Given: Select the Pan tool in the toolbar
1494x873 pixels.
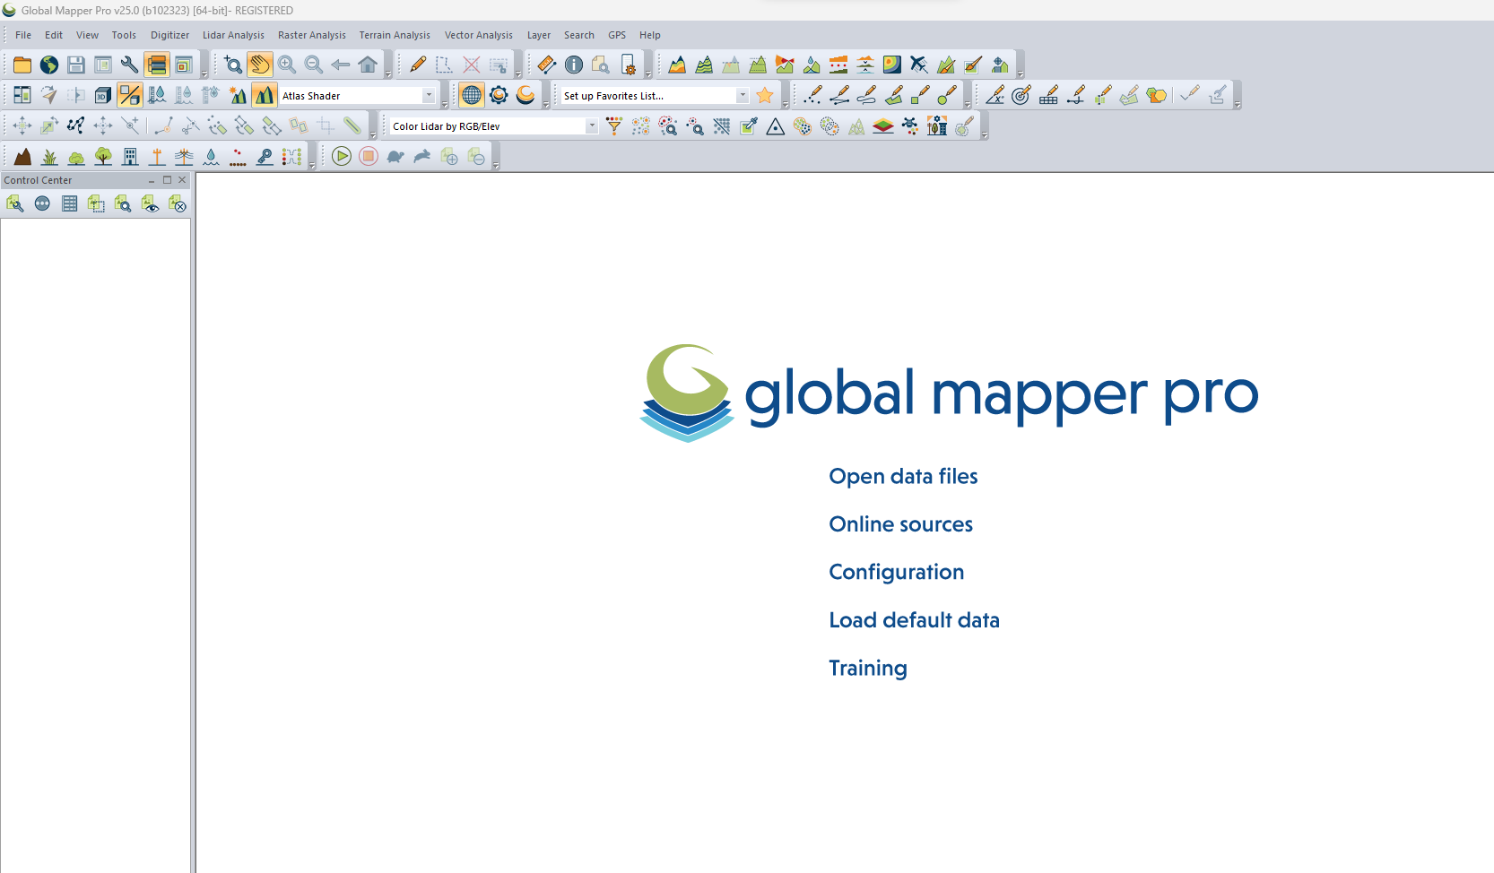Looking at the screenshot, I should (x=259, y=65).
